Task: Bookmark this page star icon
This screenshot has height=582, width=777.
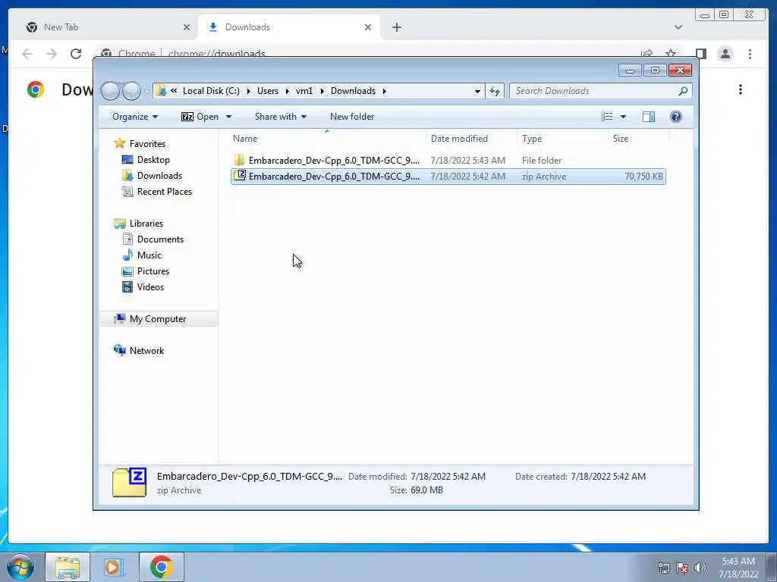Action: [671, 53]
